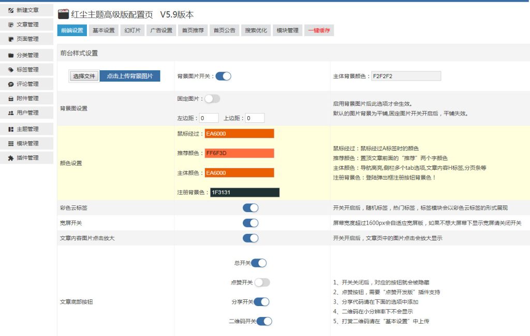Click the 注册背景色 1F3131 color field
The width and height of the screenshot is (530, 336).
click(244, 193)
